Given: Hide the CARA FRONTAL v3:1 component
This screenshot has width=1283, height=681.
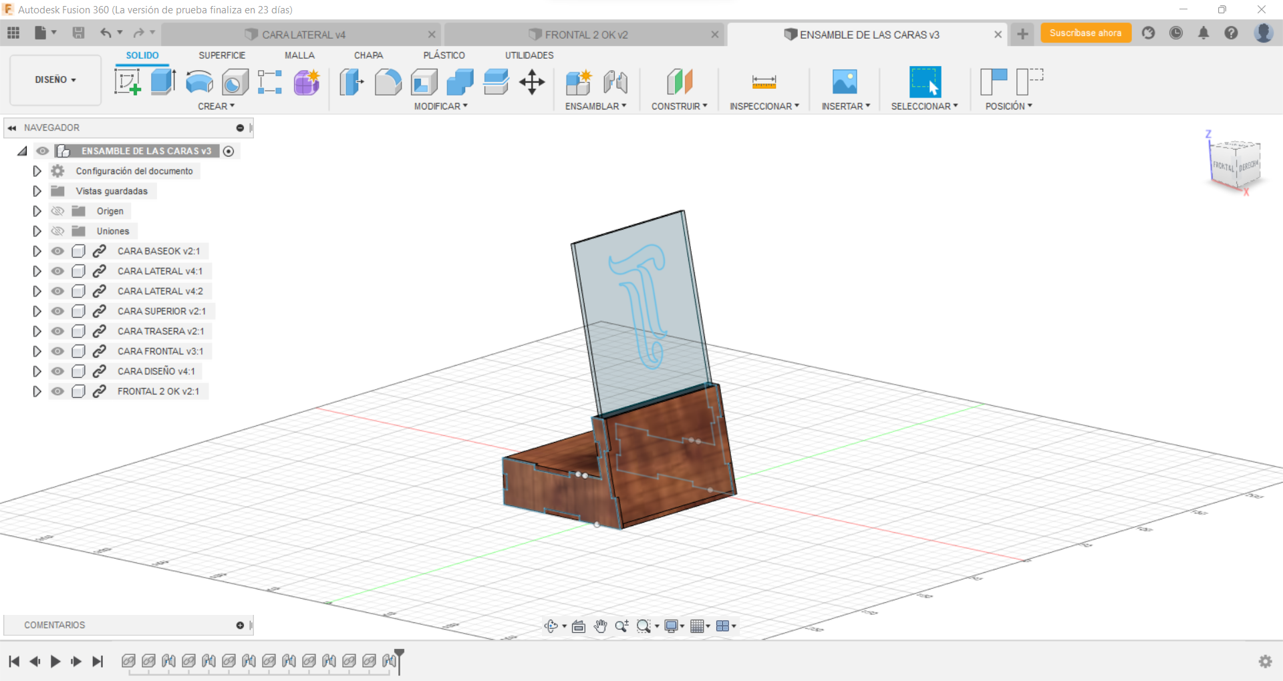Looking at the screenshot, I should 58,351.
